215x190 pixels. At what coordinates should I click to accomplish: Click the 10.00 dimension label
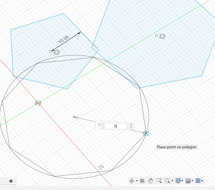click(x=64, y=39)
